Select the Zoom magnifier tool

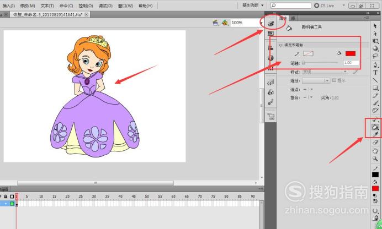375,159
